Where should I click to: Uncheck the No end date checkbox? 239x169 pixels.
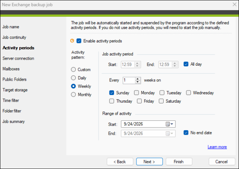186,132
